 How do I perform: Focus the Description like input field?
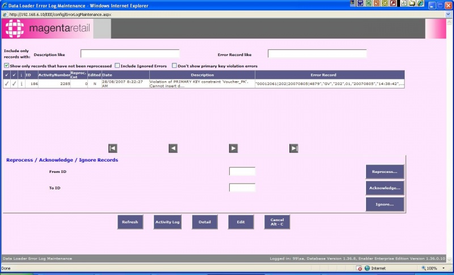130,54
